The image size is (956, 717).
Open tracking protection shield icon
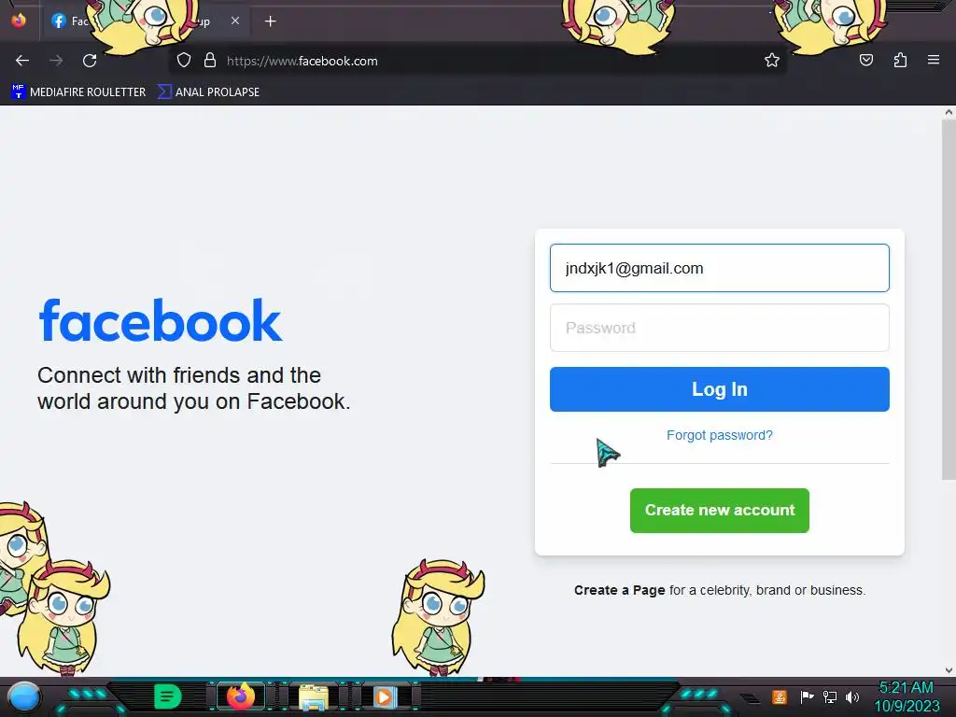pyautogui.click(x=184, y=61)
